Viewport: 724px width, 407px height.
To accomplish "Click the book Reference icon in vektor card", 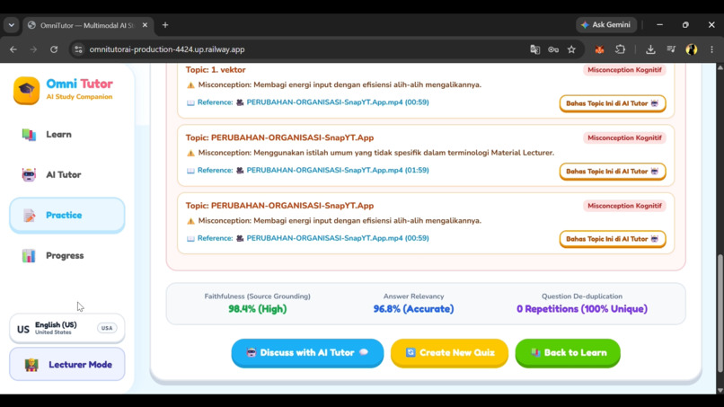I will tap(190, 102).
